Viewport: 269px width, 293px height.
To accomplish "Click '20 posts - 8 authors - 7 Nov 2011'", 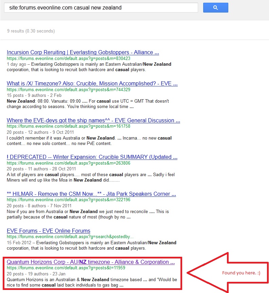I will coord(39,206).
